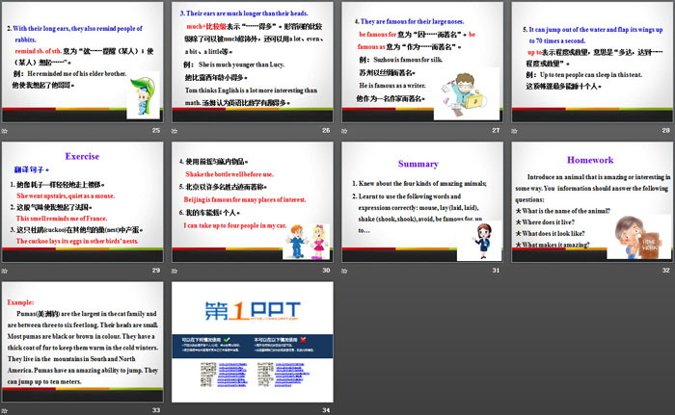Click the animation star icon under slide 25
Viewport: 675px width, 415px height.
tap(6, 129)
